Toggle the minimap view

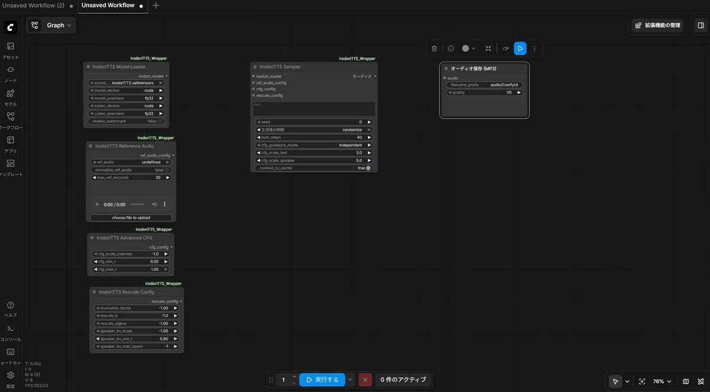[686, 381]
